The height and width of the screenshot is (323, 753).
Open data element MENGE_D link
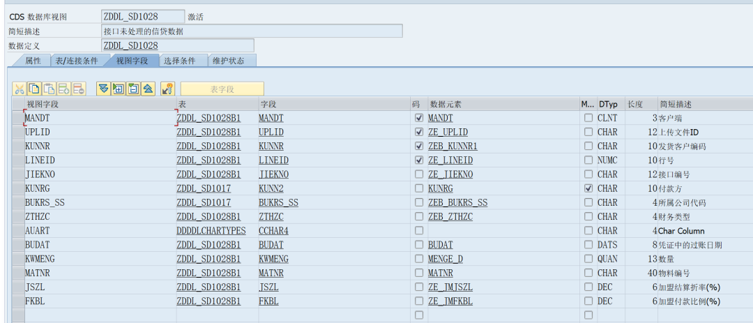coord(446,259)
